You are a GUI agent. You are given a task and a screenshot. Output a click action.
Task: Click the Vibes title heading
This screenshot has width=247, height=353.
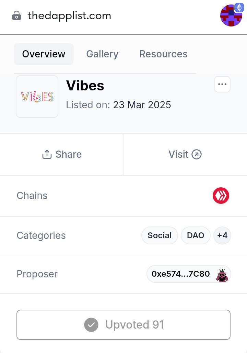(x=85, y=86)
